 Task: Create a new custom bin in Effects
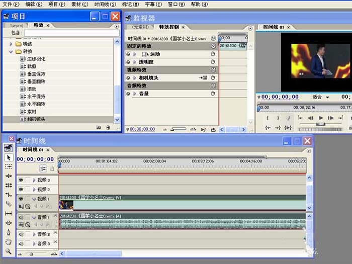pos(99,128)
